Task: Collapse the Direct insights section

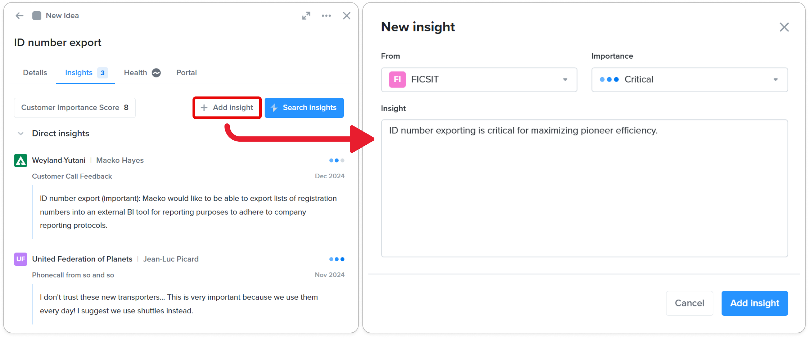Action: 21,133
